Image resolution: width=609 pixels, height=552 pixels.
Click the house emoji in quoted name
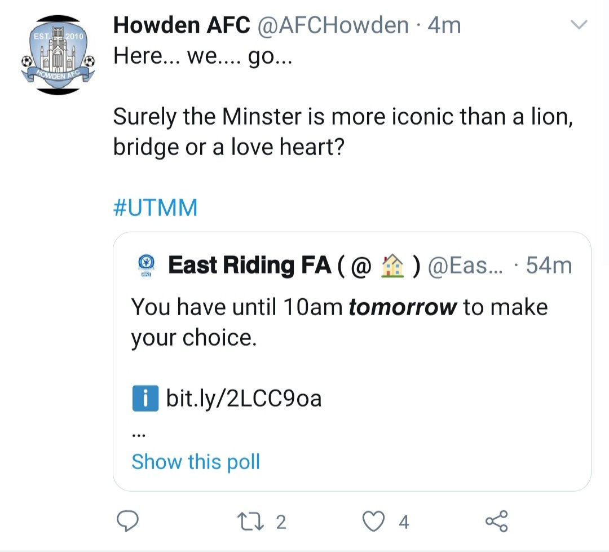pyautogui.click(x=392, y=266)
